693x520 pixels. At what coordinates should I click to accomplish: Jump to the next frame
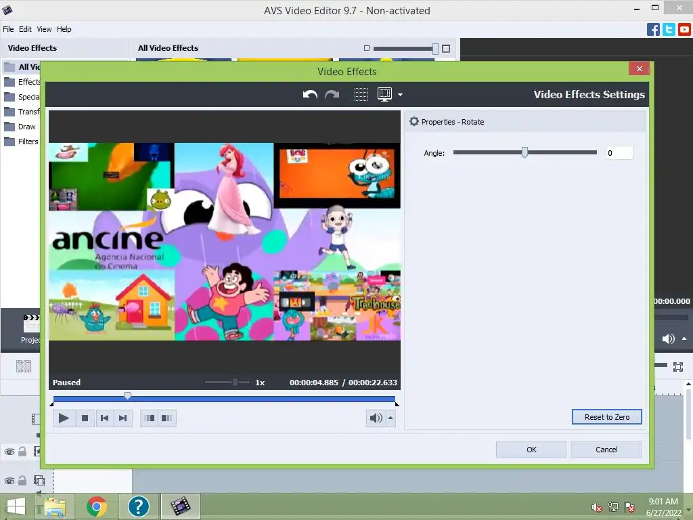point(123,418)
